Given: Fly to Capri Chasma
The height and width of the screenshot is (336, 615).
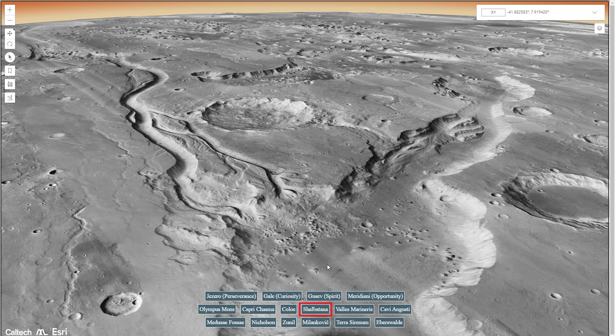Looking at the screenshot, I should [258, 309].
